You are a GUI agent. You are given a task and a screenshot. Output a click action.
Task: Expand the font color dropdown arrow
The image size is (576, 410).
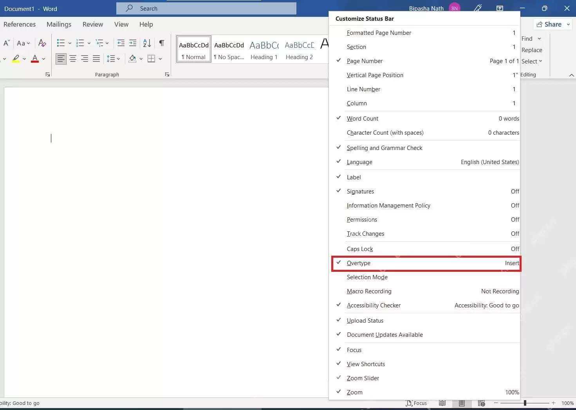[43, 59]
